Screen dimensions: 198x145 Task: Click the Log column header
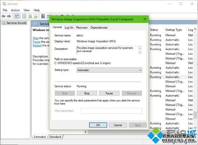[190, 30]
